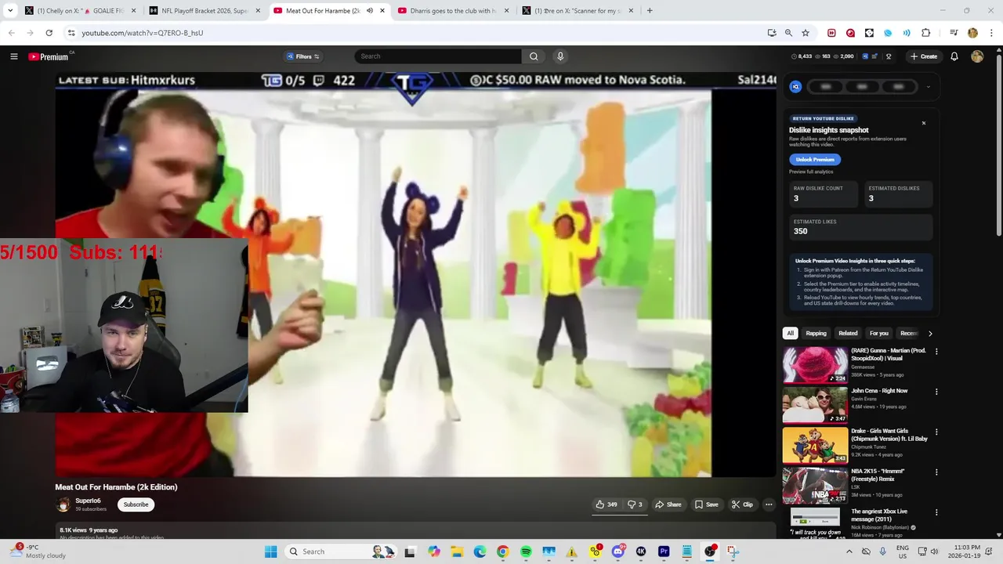Click Preview full analytics link

pos(811,172)
